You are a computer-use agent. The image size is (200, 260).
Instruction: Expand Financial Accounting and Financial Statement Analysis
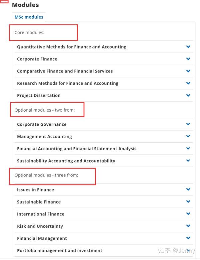coord(104,149)
